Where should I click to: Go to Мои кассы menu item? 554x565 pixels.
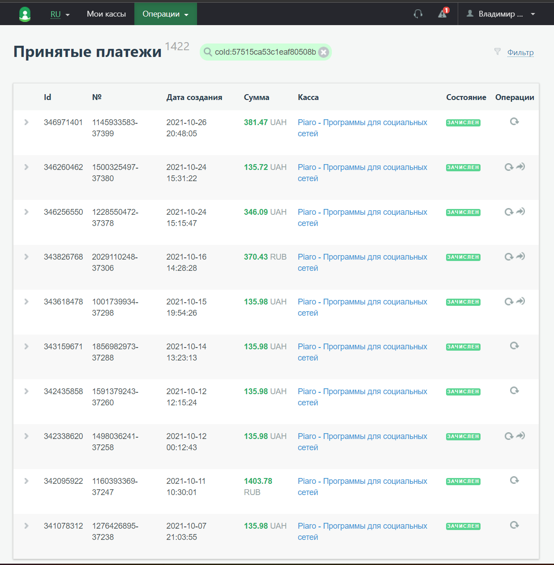[106, 14]
